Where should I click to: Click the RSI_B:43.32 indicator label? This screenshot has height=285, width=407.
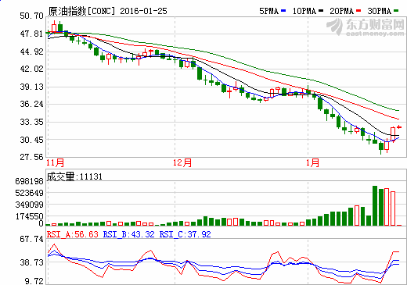[129, 234]
